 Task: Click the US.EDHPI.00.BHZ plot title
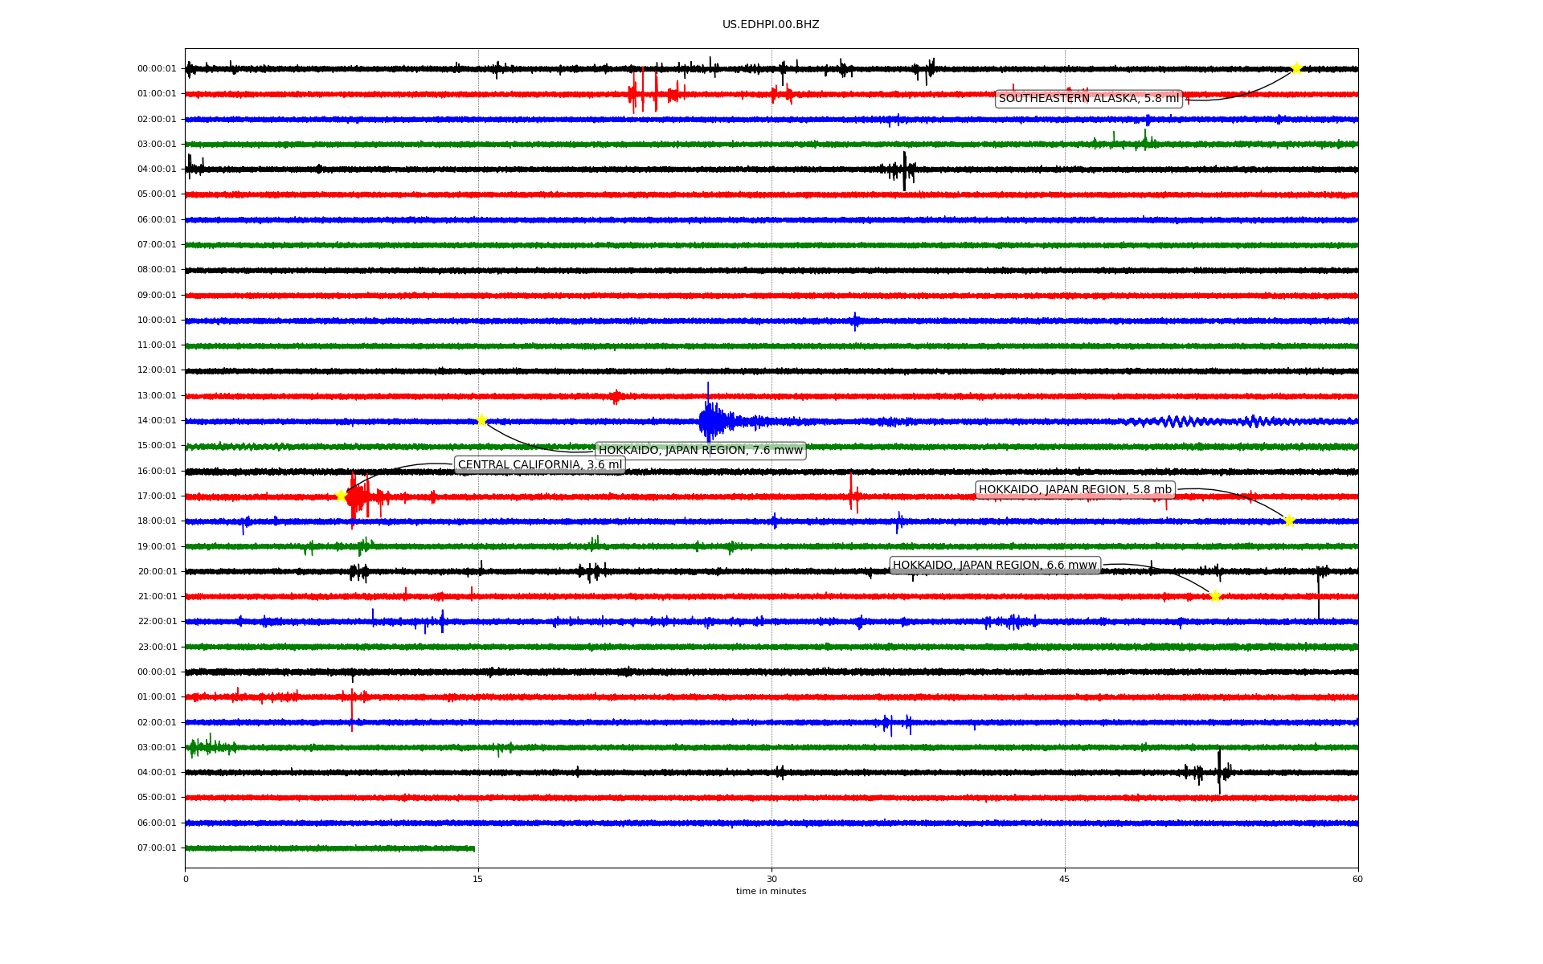click(771, 25)
